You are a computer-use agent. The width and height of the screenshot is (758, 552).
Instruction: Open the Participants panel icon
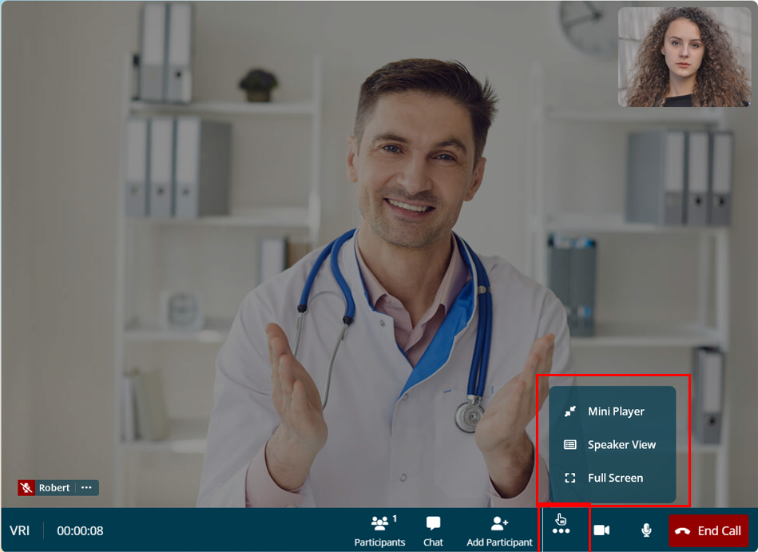point(380,523)
